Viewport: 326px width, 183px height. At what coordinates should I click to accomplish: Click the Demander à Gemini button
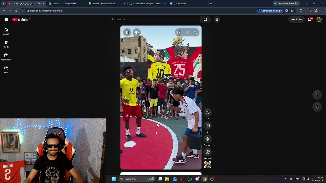click(286, 4)
